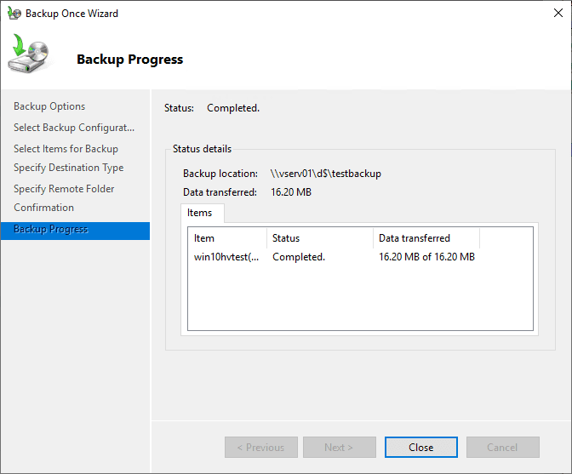This screenshot has width=572, height=474.
Task: Select the Select Items for Backup step
Action: [x=66, y=149]
